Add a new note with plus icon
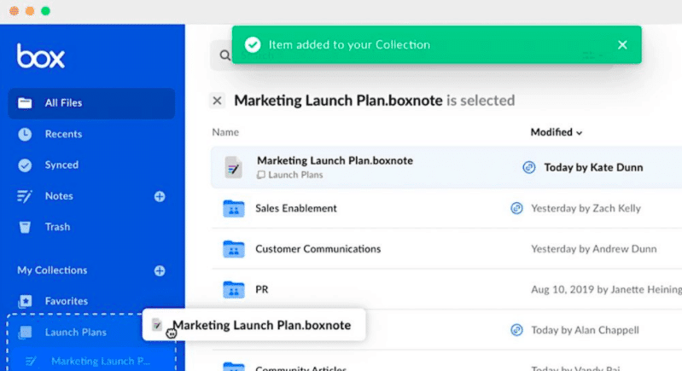The width and height of the screenshot is (682, 371). click(x=160, y=196)
